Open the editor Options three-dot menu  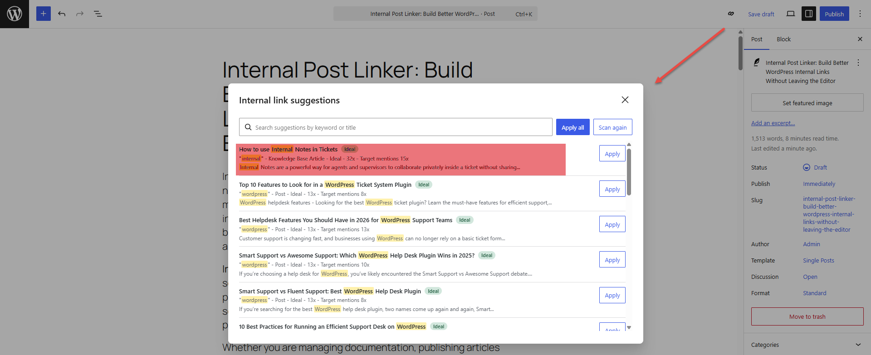860,14
